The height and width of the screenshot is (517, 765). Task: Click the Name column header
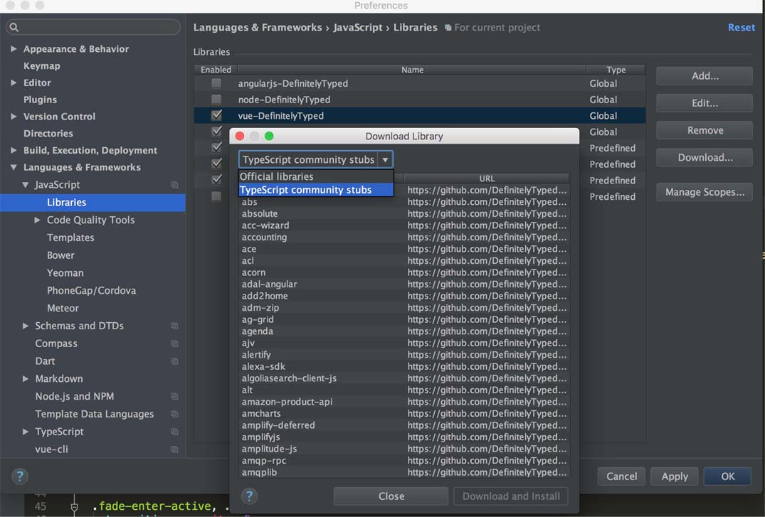412,70
